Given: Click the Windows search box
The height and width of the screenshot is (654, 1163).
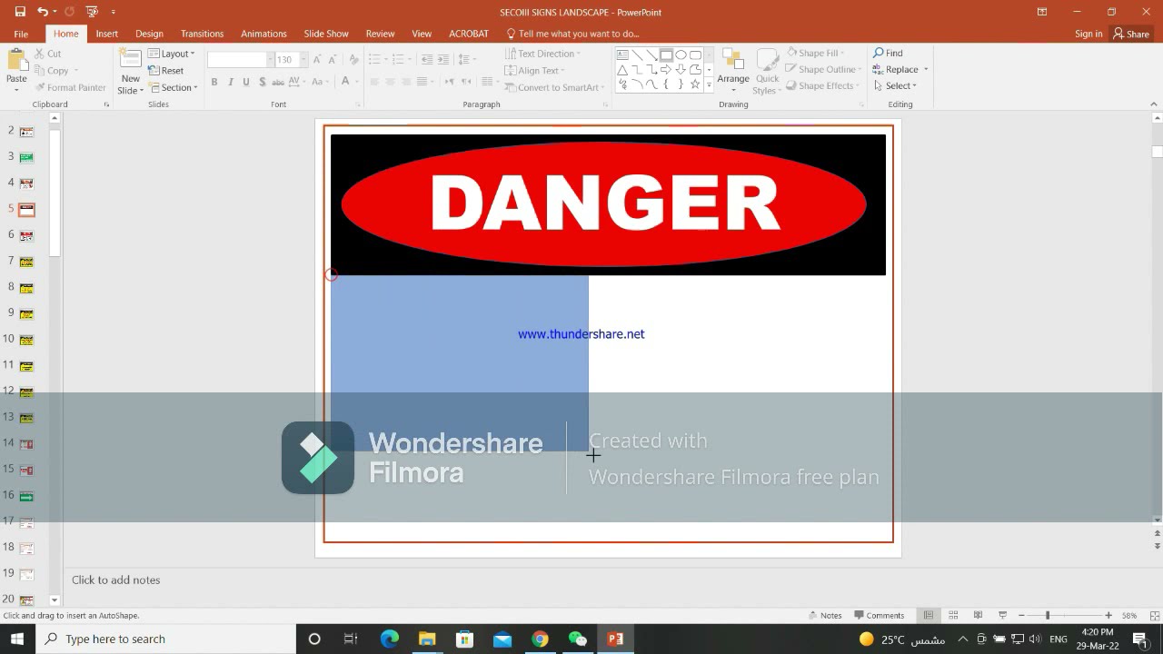Looking at the screenshot, I should pyautogui.click(x=166, y=639).
